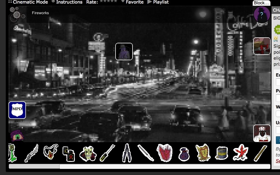280x175 pixels.
Task: Select the purple pouch bag item
Action: (184, 154)
